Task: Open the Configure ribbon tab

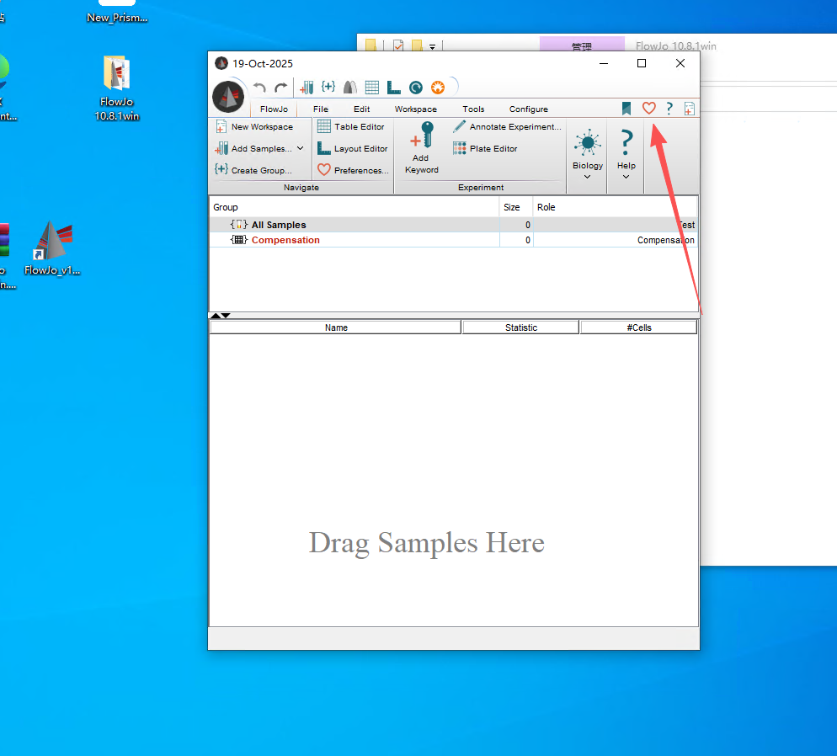Action: point(528,109)
